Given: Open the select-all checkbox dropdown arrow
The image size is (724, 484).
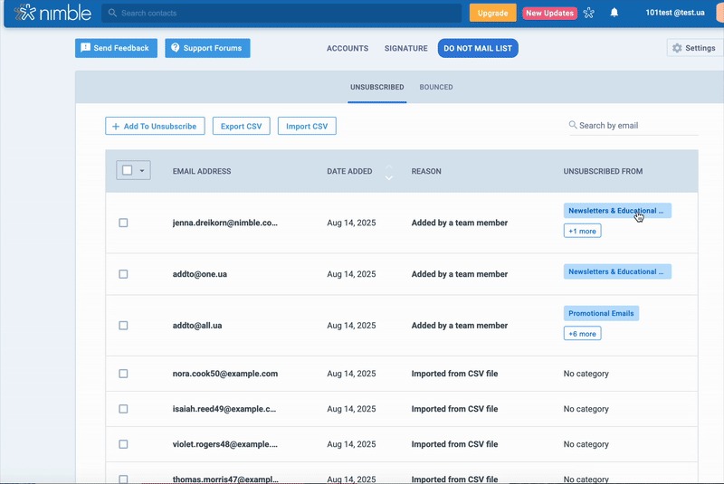Looking at the screenshot, I should pos(142,171).
